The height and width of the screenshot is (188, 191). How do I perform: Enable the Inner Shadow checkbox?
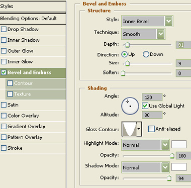(x=4, y=40)
